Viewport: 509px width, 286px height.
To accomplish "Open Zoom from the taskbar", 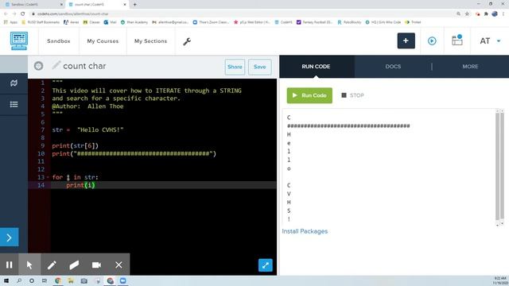I will pyautogui.click(x=122, y=280).
